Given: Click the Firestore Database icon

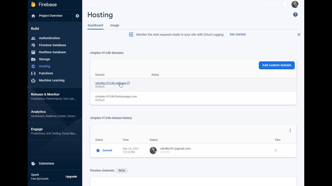Looking at the screenshot, I should (33, 45).
